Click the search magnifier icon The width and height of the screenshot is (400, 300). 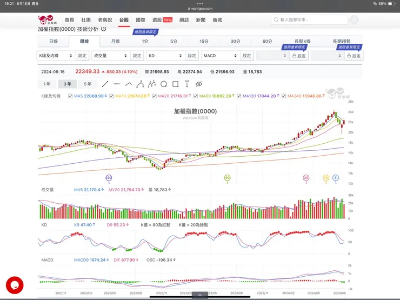(x=276, y=19)
